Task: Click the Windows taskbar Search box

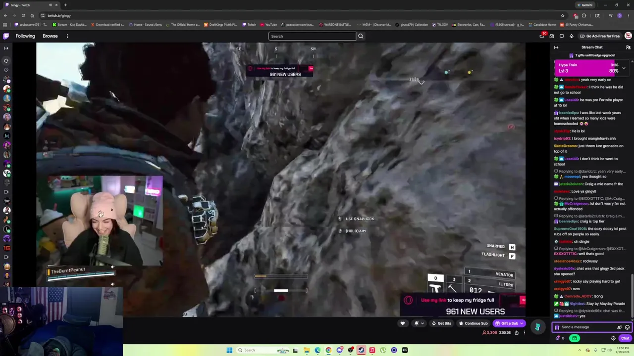Action: 263,350
